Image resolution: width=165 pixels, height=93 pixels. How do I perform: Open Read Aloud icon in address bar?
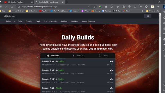[x=89, y=7]
